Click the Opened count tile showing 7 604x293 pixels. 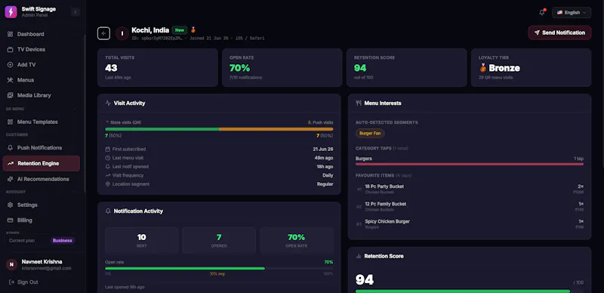point(219,240)
